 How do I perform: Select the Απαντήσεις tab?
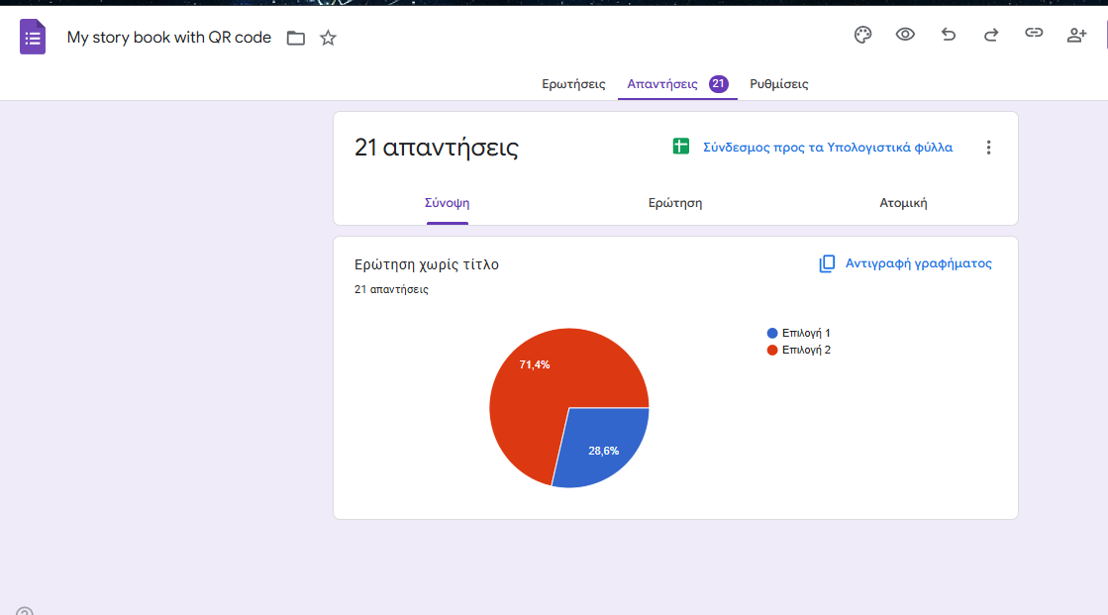click(x=663, y=84)
